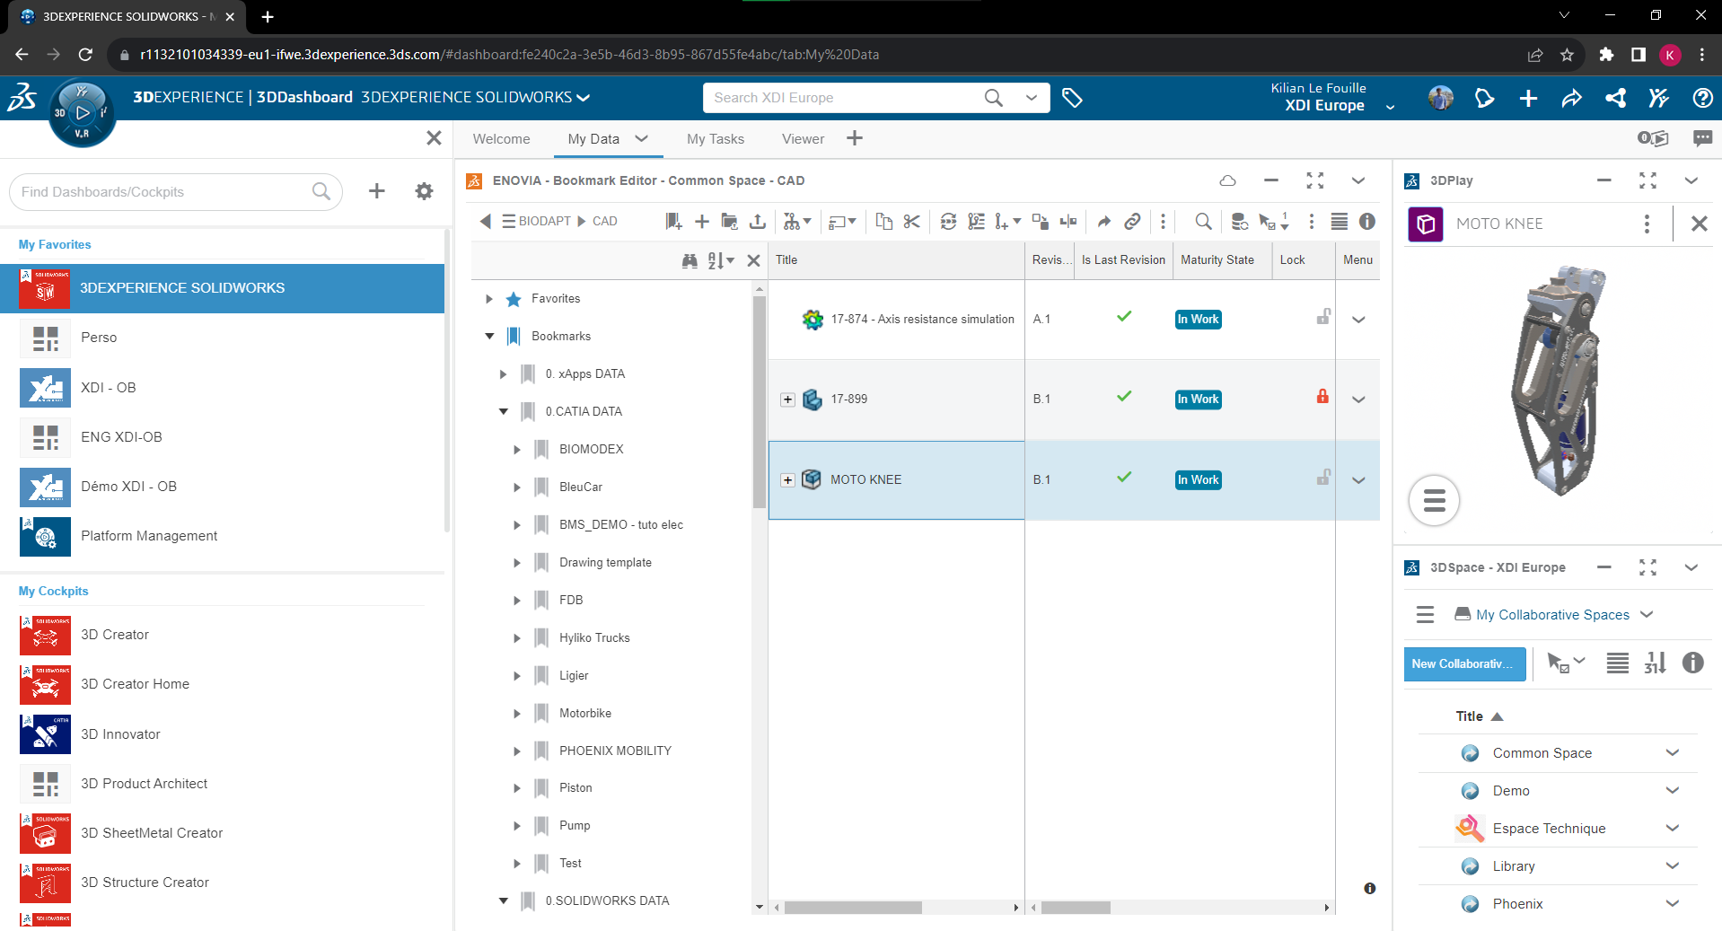Viewport: 1722px width, 931px height.
Task: Add a new bookmark in toolbar
Action: pos(673,221)
